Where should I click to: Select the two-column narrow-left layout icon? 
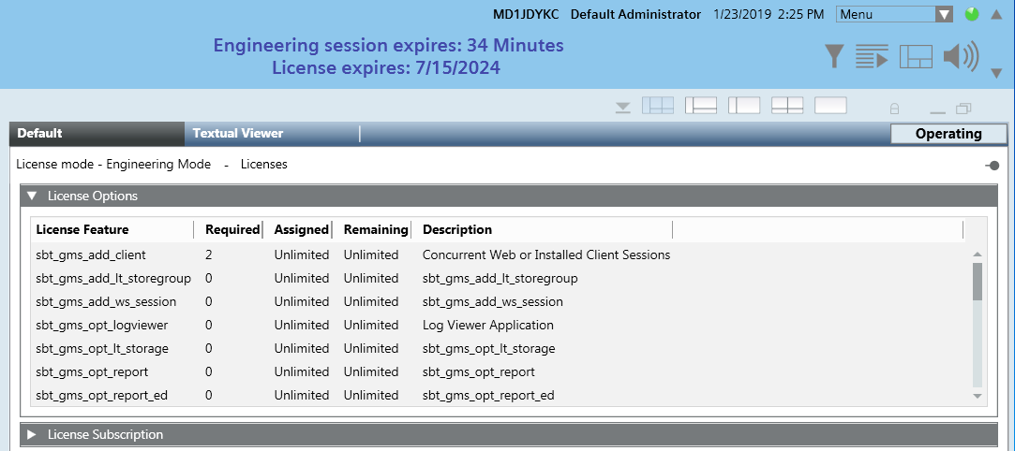point(743,106)
